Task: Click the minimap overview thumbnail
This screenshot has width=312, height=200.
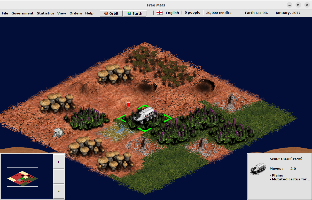Action: [22, 177]
